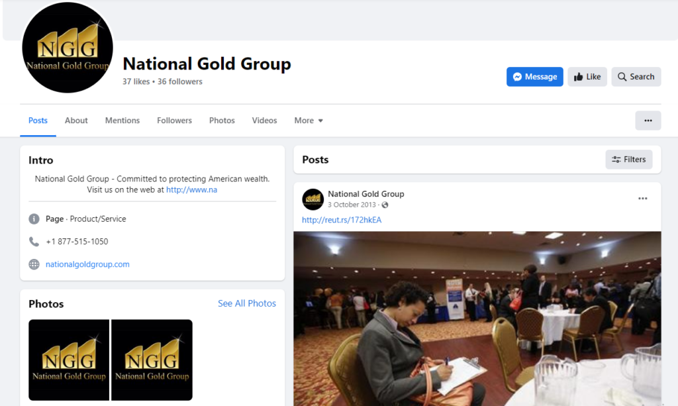Click the Intro section heading

(x=41, y=160)
